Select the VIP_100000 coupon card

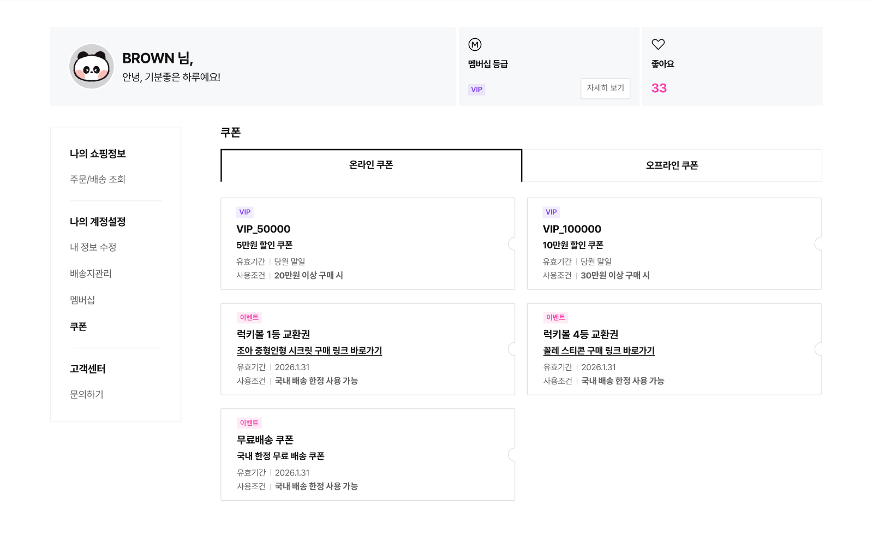coord(674,244)
